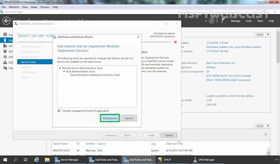280x164 pixels.
Task: Open VirtualBox Devices menu
Action: click(45, 7)
